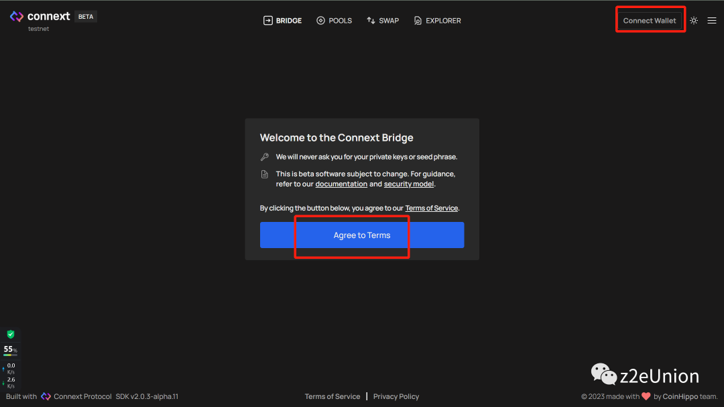The height and width of the screenshot is (407, 724).
Task: Toggle the light theme sun icon
Action: [x=694, y=21]
